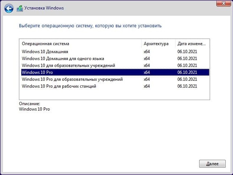Select Windows 10 Домашняя для одного языка

pos(115,59)
